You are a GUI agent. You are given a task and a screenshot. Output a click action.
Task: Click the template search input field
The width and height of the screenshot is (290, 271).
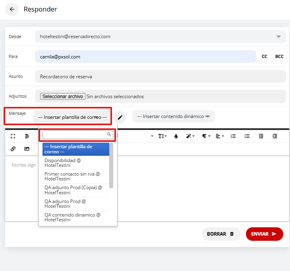(x=75, y=135)
